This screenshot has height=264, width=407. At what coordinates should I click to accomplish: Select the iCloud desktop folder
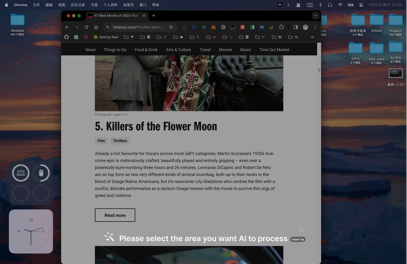(x=376, y=23)
